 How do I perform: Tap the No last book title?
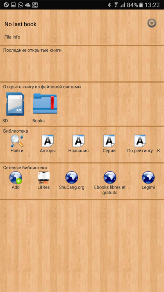(x=20, y=24)
